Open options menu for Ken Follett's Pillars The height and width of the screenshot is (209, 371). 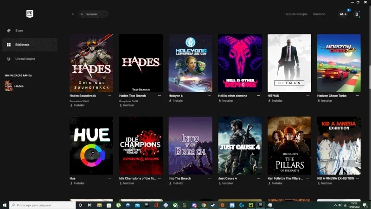(308, 178)
